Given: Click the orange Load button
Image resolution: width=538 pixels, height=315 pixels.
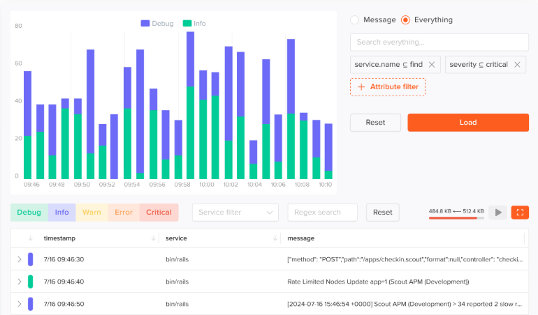Looking at the screenshot, I should (x=468, y=123).
